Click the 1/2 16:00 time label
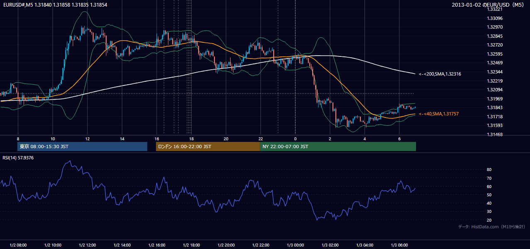The image size is (530, 249). tap(156, 245)
